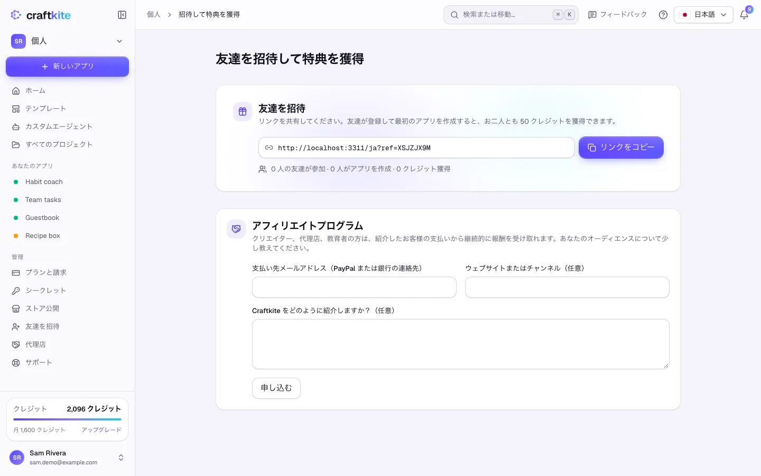Click the 個人 breadcrumb link
The height and width of the screenshot is (476, 761).
click(154, 15)
